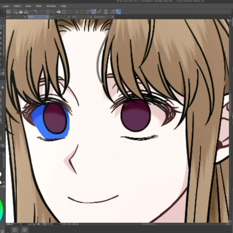Click the Open file folder icon
Image resolution: width=233 pixels, height=233 pixels.
coord(21,12)
